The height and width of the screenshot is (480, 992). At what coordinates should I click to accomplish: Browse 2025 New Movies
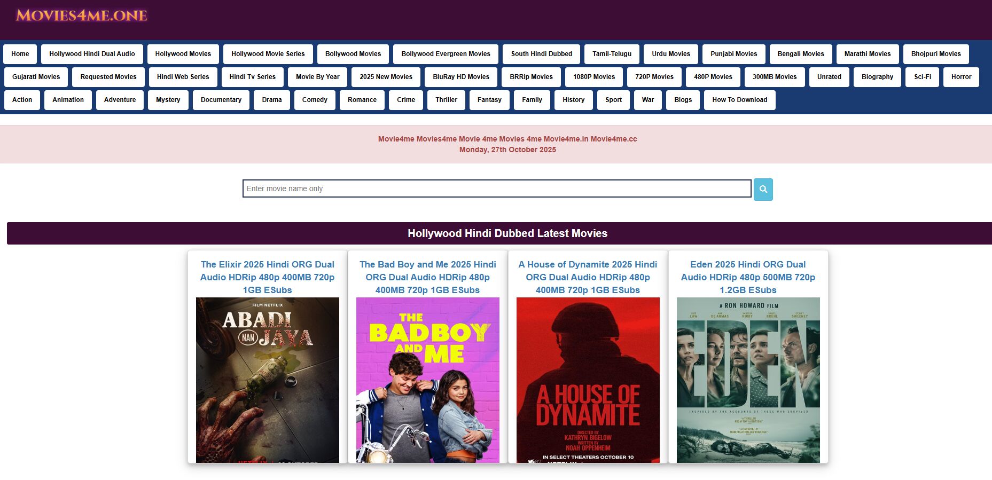click(386, 77)
